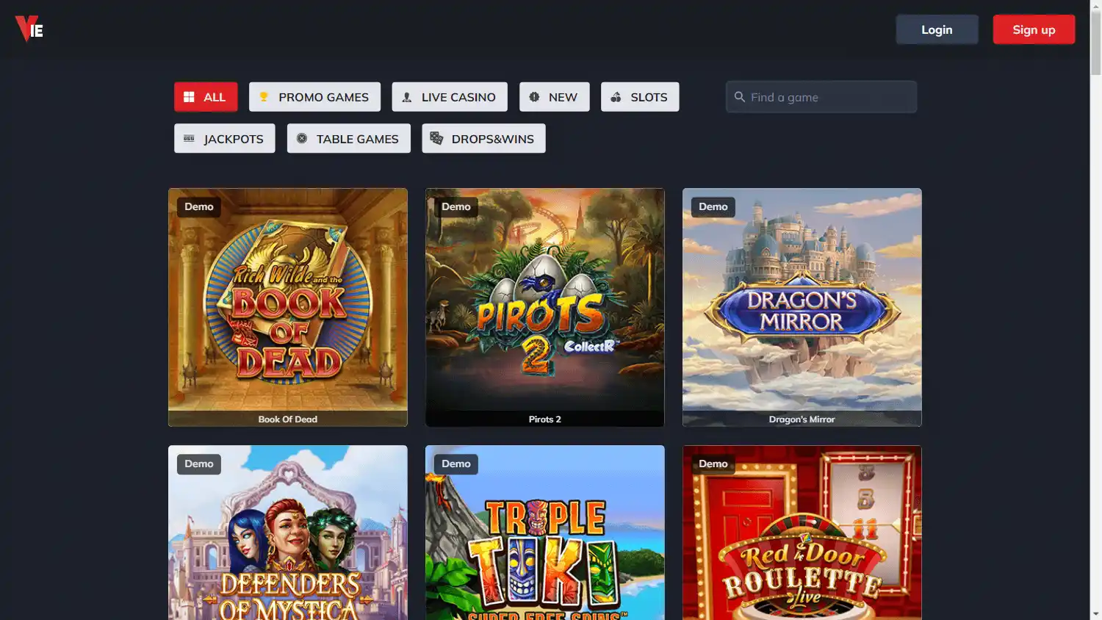Select the New games badge icon
The width and height of the screenshot is (1102, 620).
[534, 97]
